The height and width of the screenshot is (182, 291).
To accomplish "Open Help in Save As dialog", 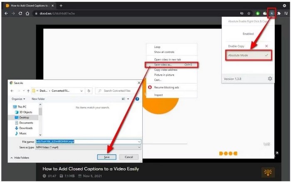I will [137, 99].
